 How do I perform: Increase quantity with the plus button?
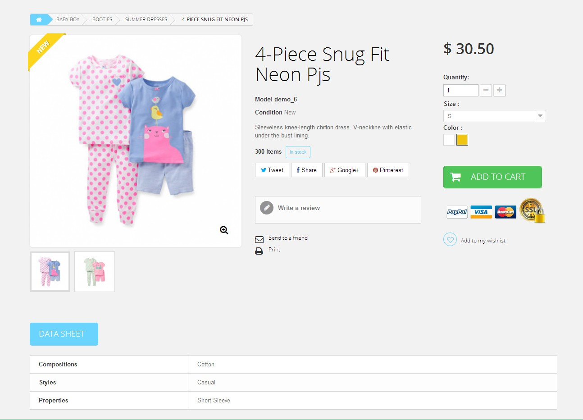click(x=499, y=90)
